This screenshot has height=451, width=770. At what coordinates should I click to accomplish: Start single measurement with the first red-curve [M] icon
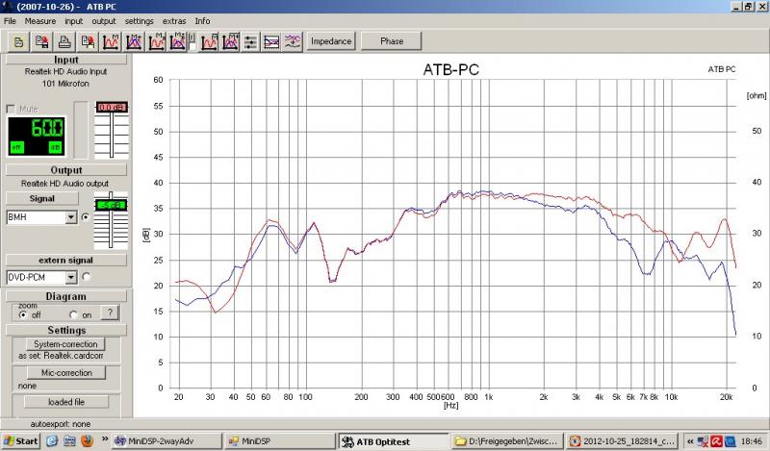click(x=111, y=42)
